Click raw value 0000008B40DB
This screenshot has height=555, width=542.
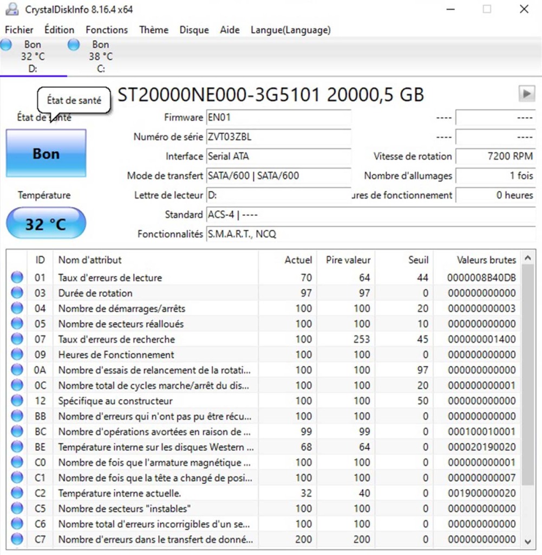point(481,277)
